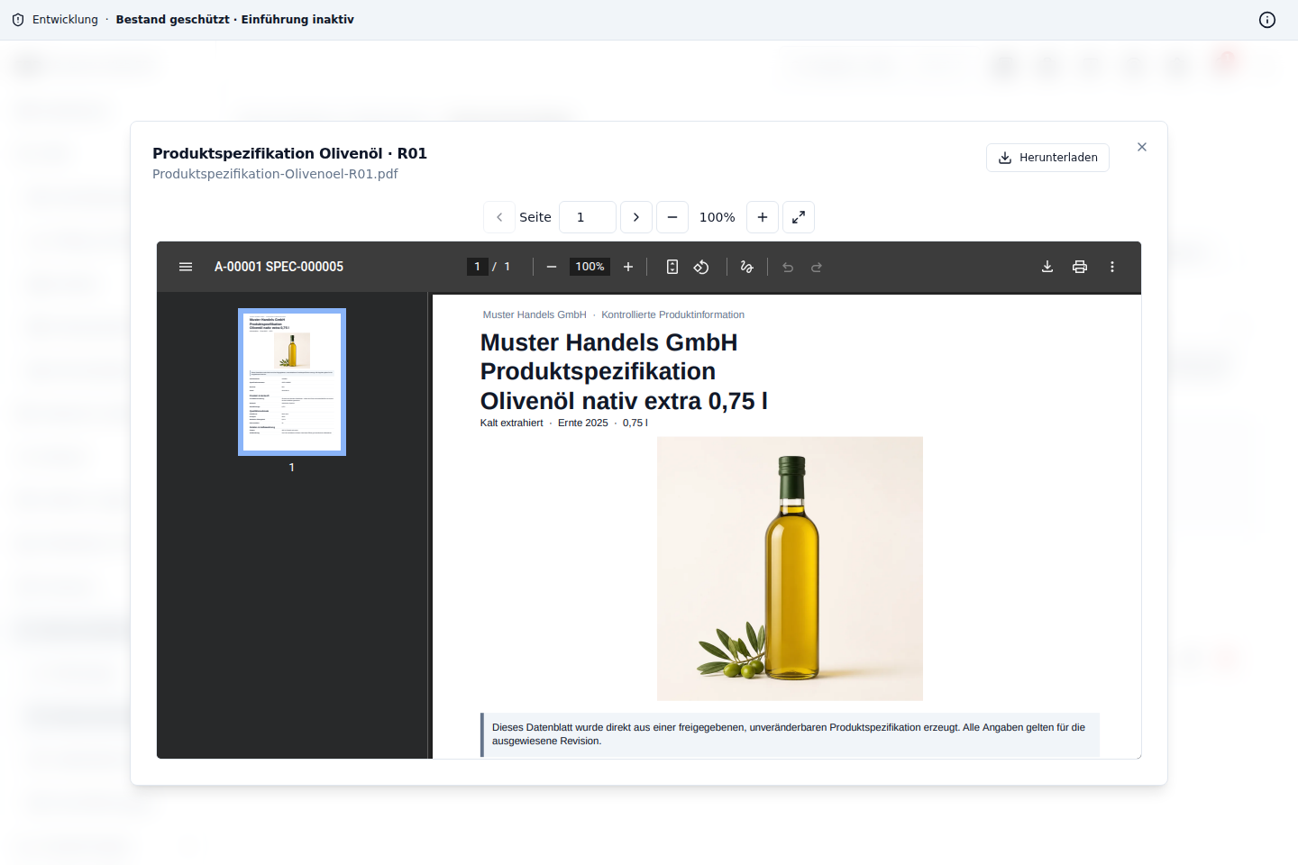Viewport: 1298px width, 865px height.
Task: Select the draw annotation tool
Action: pyautogui.click(x=746, y=267)
